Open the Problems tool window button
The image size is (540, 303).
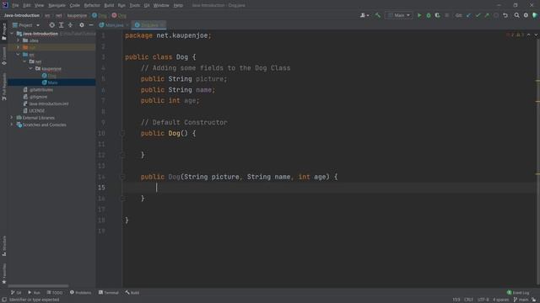point(81,293)
